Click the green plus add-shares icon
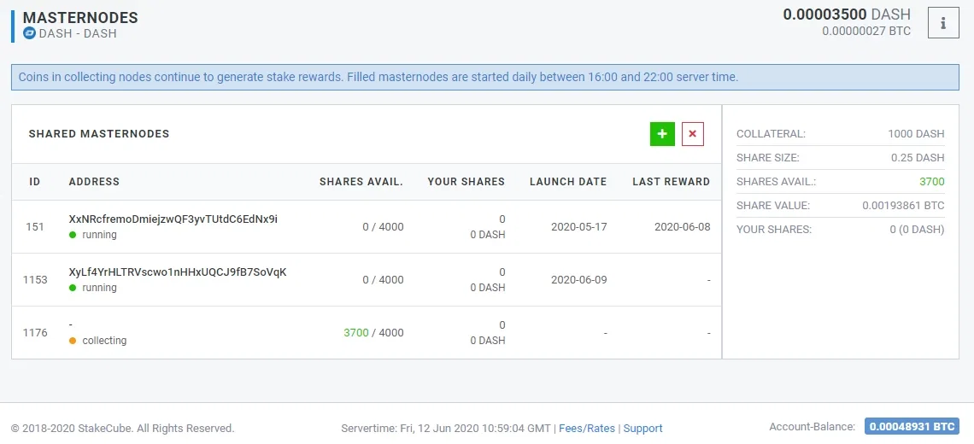The image size is (974, 444). (x=662, y=134)
